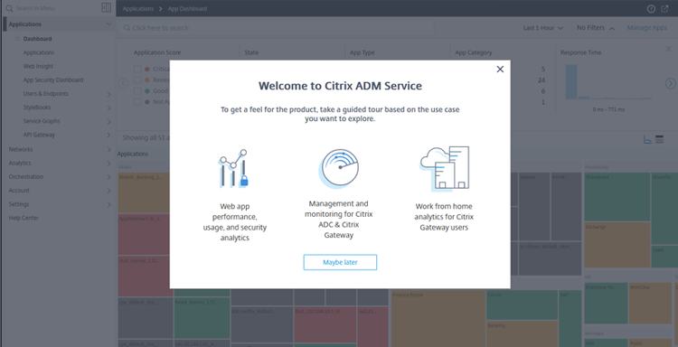Select the management and monitoring radar icon

(x=339, y=169)
